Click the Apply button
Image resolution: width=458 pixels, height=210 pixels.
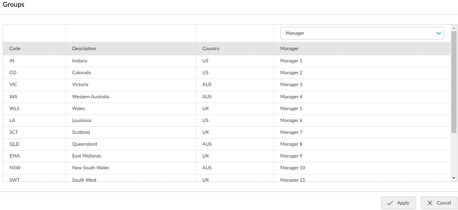click(398, 203)
